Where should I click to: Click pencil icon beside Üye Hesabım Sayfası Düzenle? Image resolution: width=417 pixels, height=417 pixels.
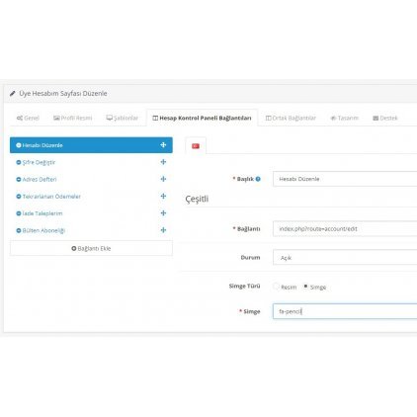pyautogui.click(x=13, y=94)
